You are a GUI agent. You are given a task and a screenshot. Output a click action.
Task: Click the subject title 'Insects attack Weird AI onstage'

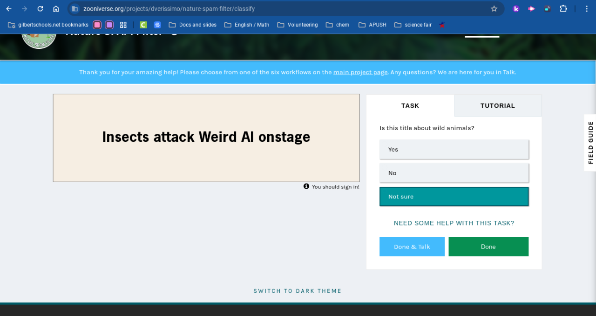206,137
